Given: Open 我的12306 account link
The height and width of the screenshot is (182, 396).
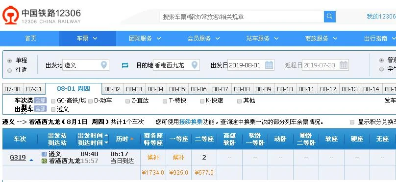Looking at the screenshot, I should click(381, 17).
